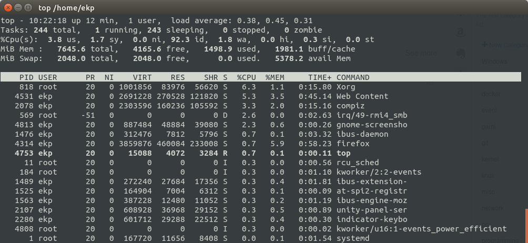Click the kworker/2:2-events process name

click(x=379, y=172)
